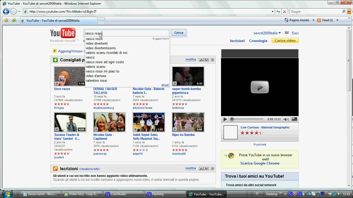Open Pagina iniziale dropdown arrow

313,20
